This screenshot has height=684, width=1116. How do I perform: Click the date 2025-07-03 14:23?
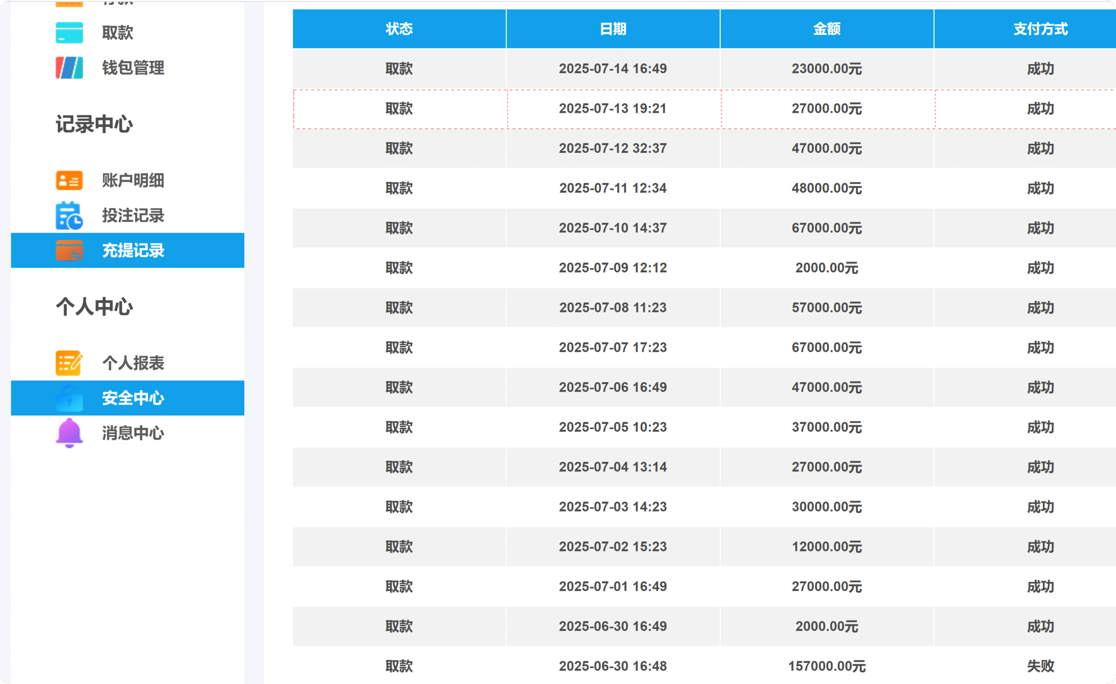tap(613, 507)
